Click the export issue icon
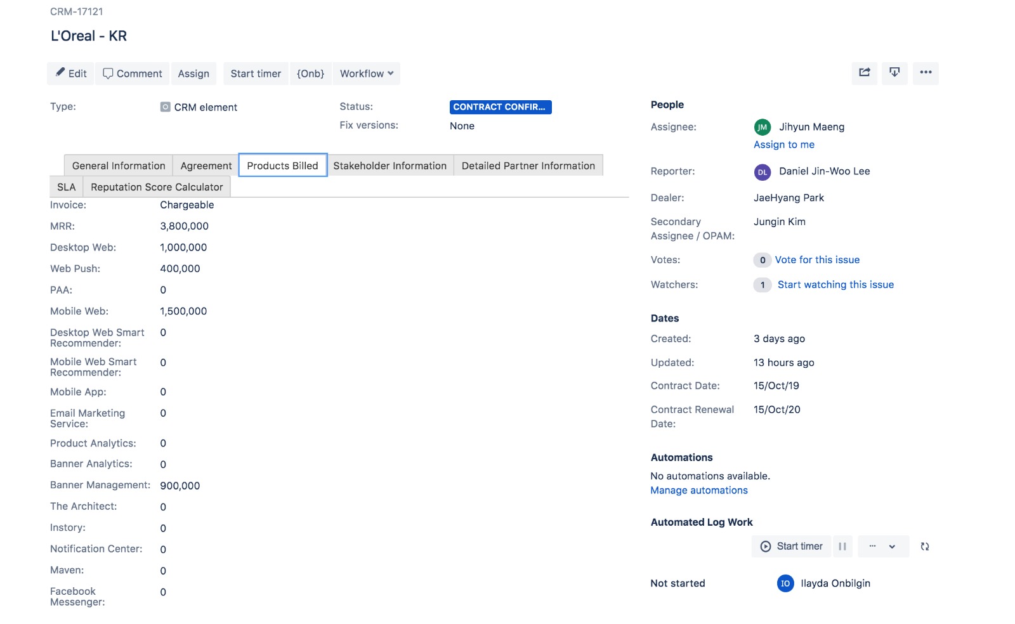The image size is (1015, 624). click(x=894, y=73)
